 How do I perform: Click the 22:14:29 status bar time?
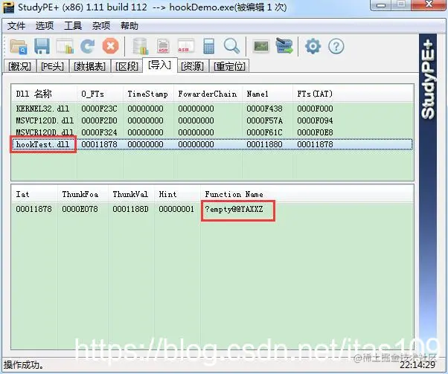pyautogui.click(x=417, y=365)
